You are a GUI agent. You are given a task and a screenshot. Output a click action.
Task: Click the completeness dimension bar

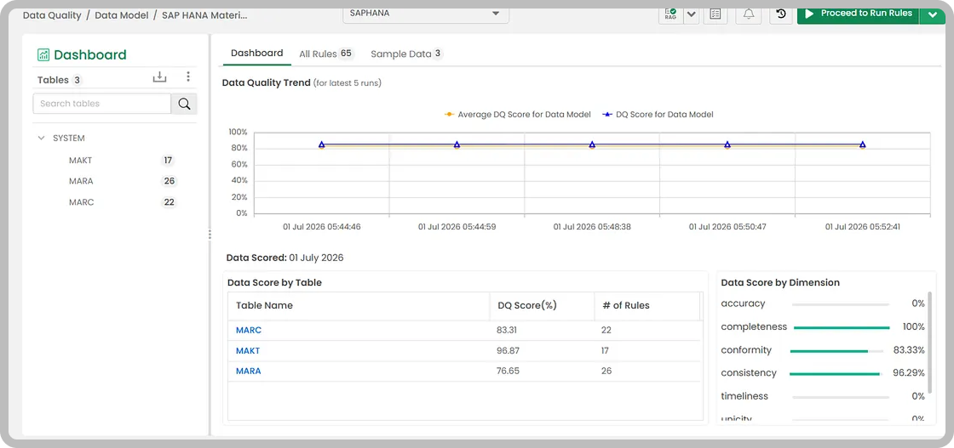(842, 328)
